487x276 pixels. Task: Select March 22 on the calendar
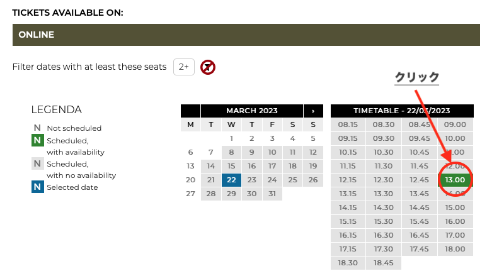[x=231, y=180]
